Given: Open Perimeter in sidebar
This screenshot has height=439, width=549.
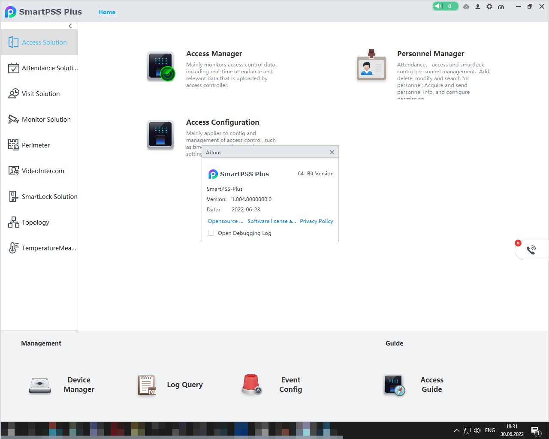Looking at the screenshot, I should coord(39,145).
